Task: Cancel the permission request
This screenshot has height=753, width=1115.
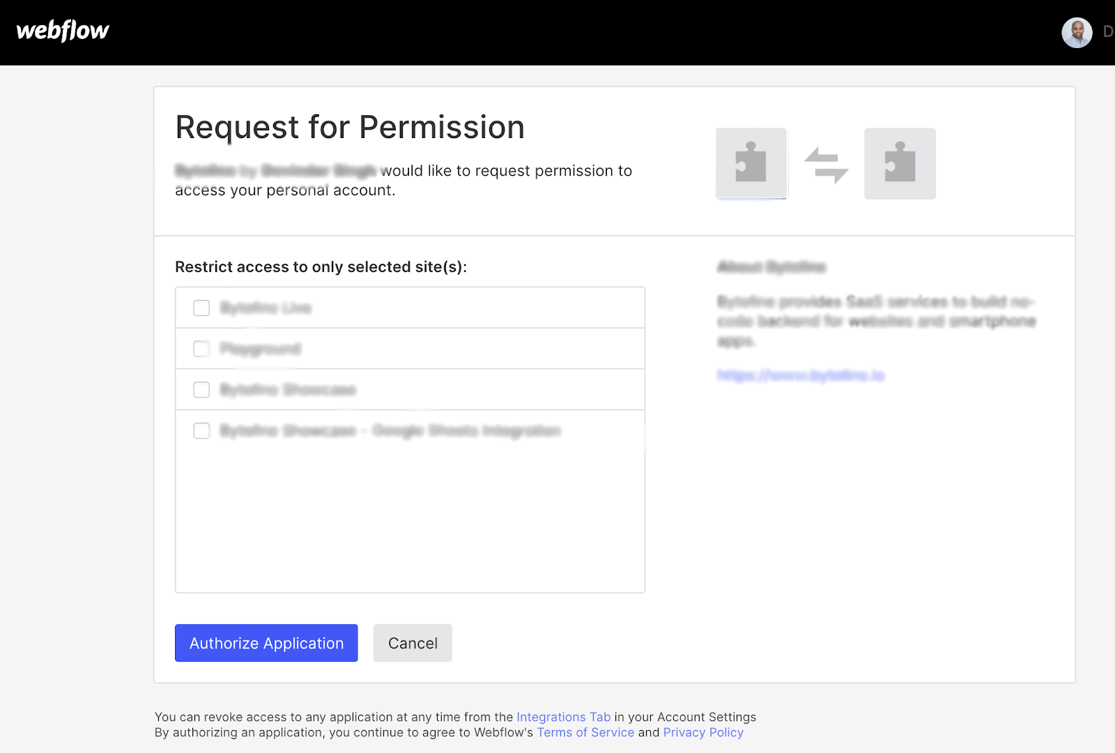Action: point(412,643)
